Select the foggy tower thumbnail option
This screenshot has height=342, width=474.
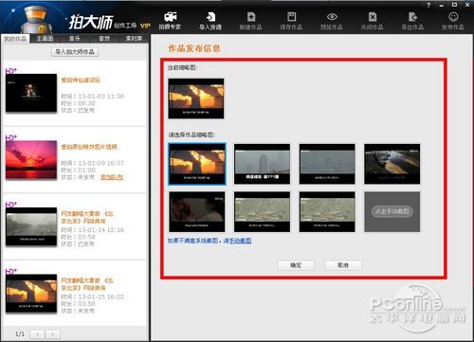(262, 164)
